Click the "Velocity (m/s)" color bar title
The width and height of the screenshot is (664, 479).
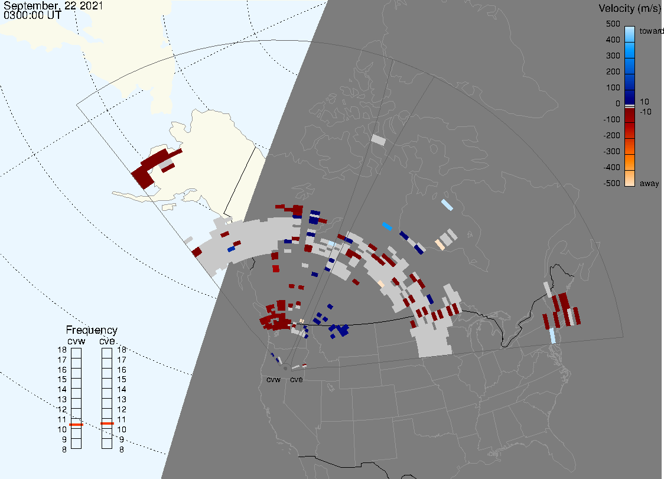(629, 8)
